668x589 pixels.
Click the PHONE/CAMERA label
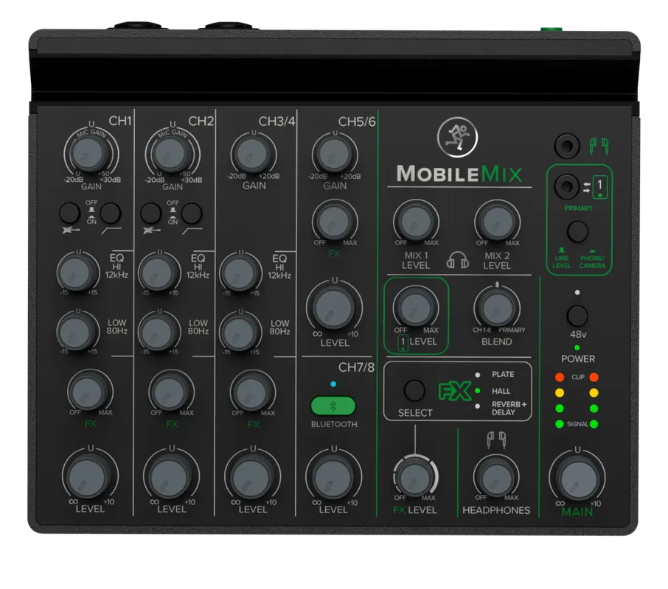click(x=592, y=261)
